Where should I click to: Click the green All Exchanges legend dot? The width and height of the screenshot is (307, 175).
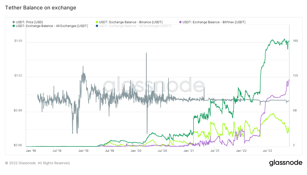pos(14,26)
